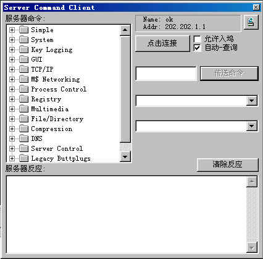Select the Server Control folder icon
The image size is (263, 259).
tap(23, 148)
